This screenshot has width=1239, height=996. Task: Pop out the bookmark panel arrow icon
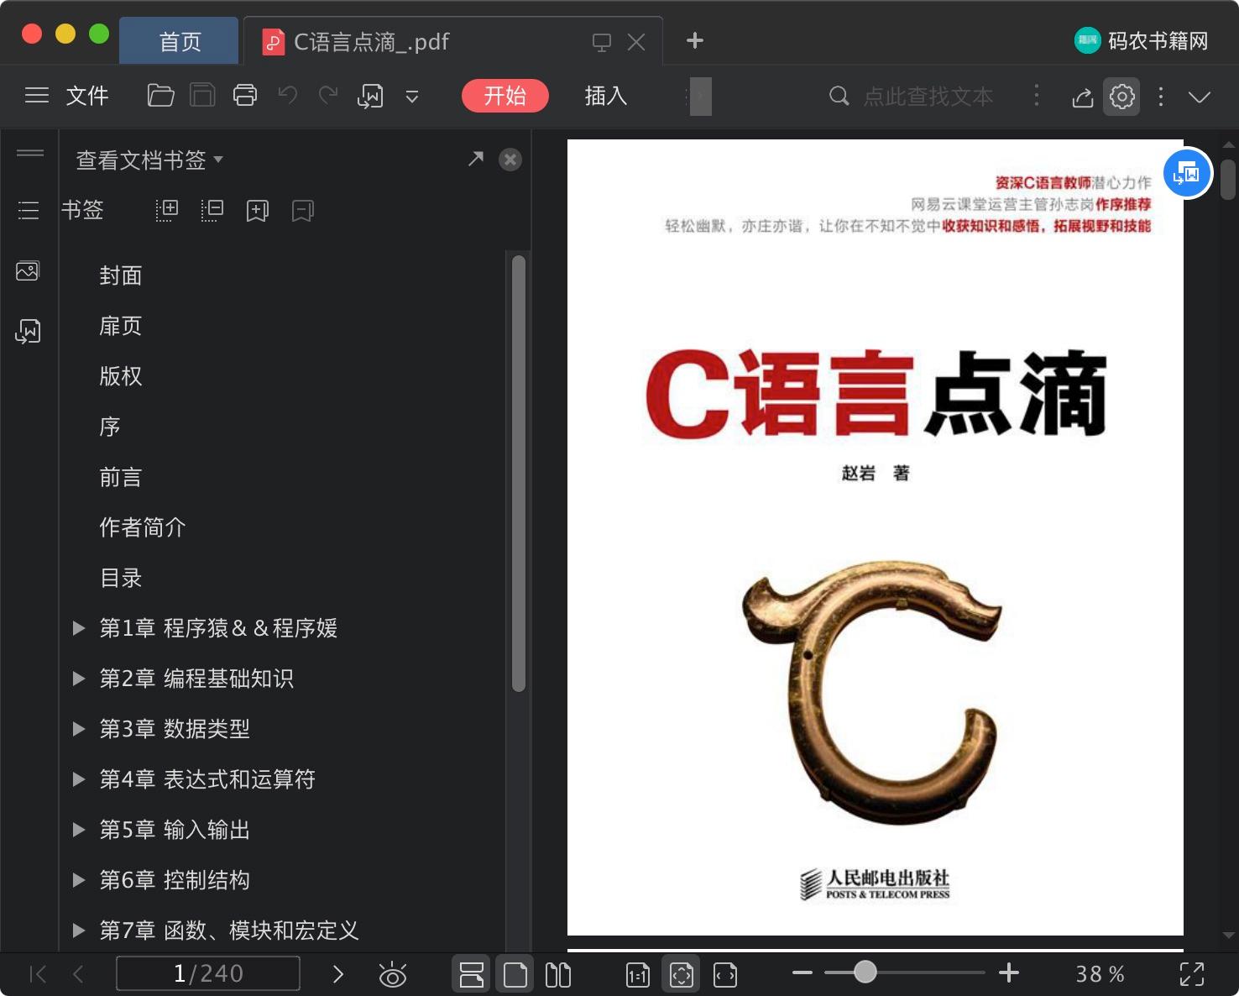pyautogui.click(x=476, y=159)
